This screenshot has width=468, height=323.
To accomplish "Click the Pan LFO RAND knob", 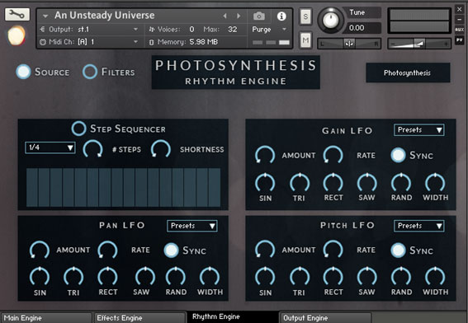I will pos(176,277).
